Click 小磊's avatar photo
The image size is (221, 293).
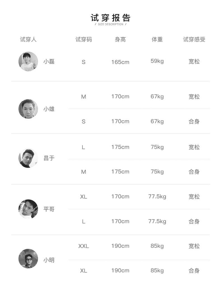(x=28, y=61)
